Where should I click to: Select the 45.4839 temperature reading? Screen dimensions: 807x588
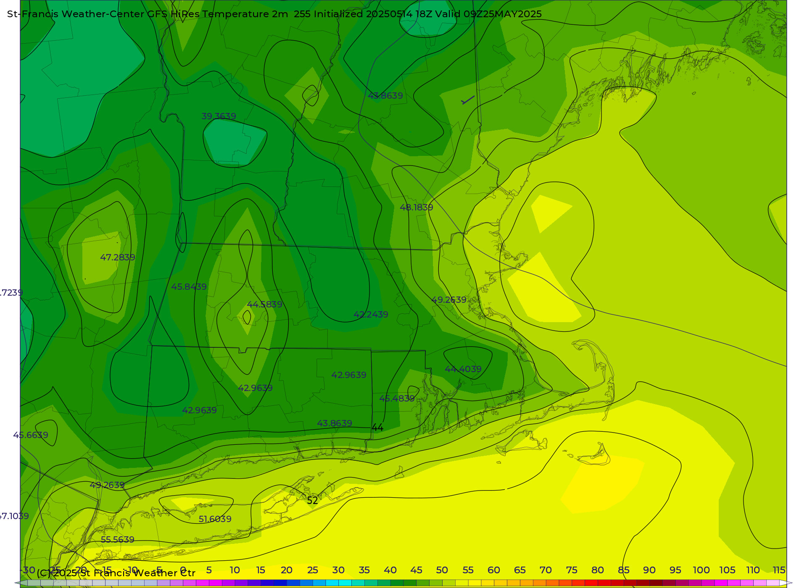tap(397, 399)
